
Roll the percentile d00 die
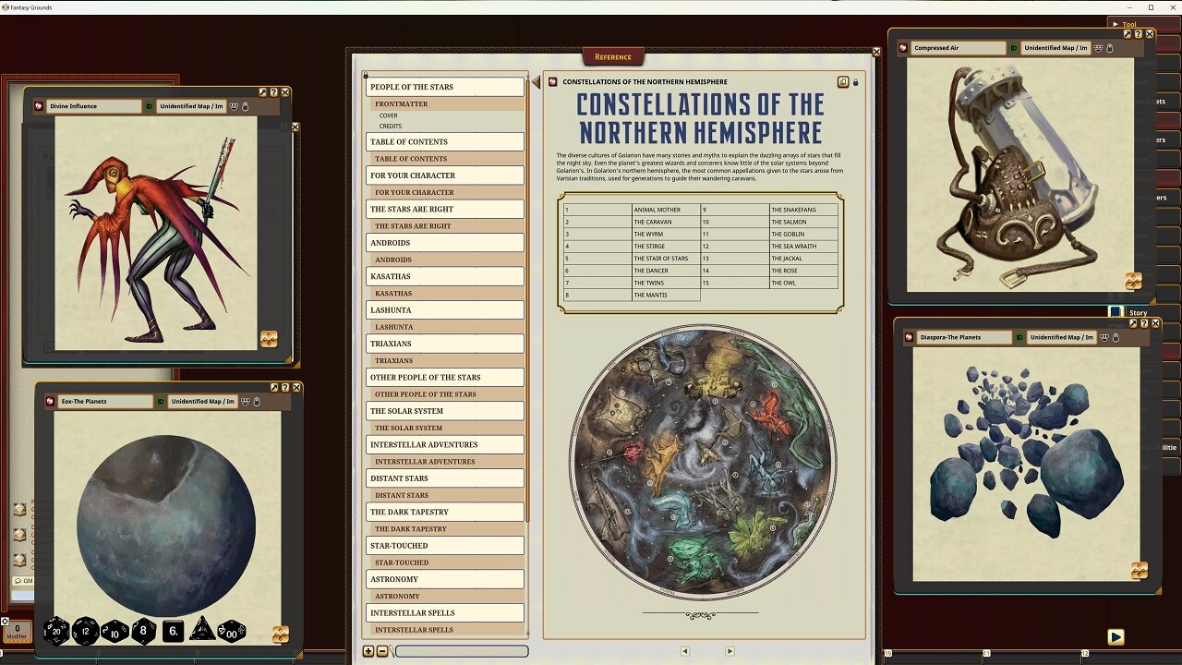point(229,632)
